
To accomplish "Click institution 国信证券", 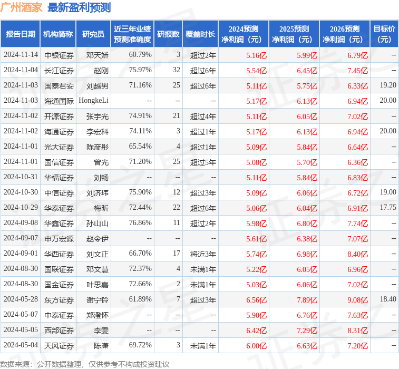I will (x=59, y=162).
